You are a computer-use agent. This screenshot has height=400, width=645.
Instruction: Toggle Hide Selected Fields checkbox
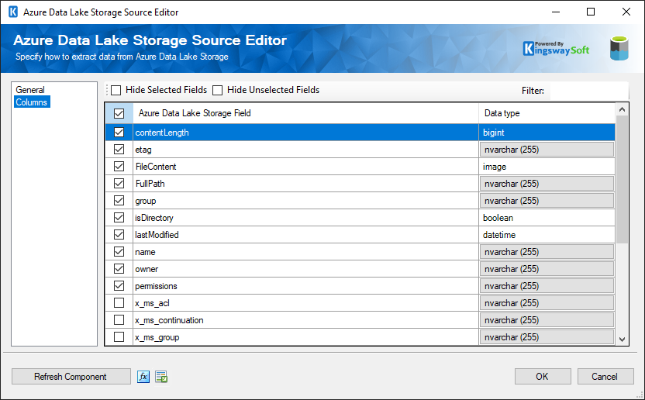click(116, 90)
